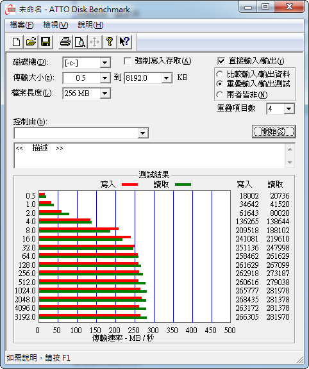Viewport: 309px width, 369px height.
Task: Open the 磁碟機 drive dropdown
Action: [104, 63]
